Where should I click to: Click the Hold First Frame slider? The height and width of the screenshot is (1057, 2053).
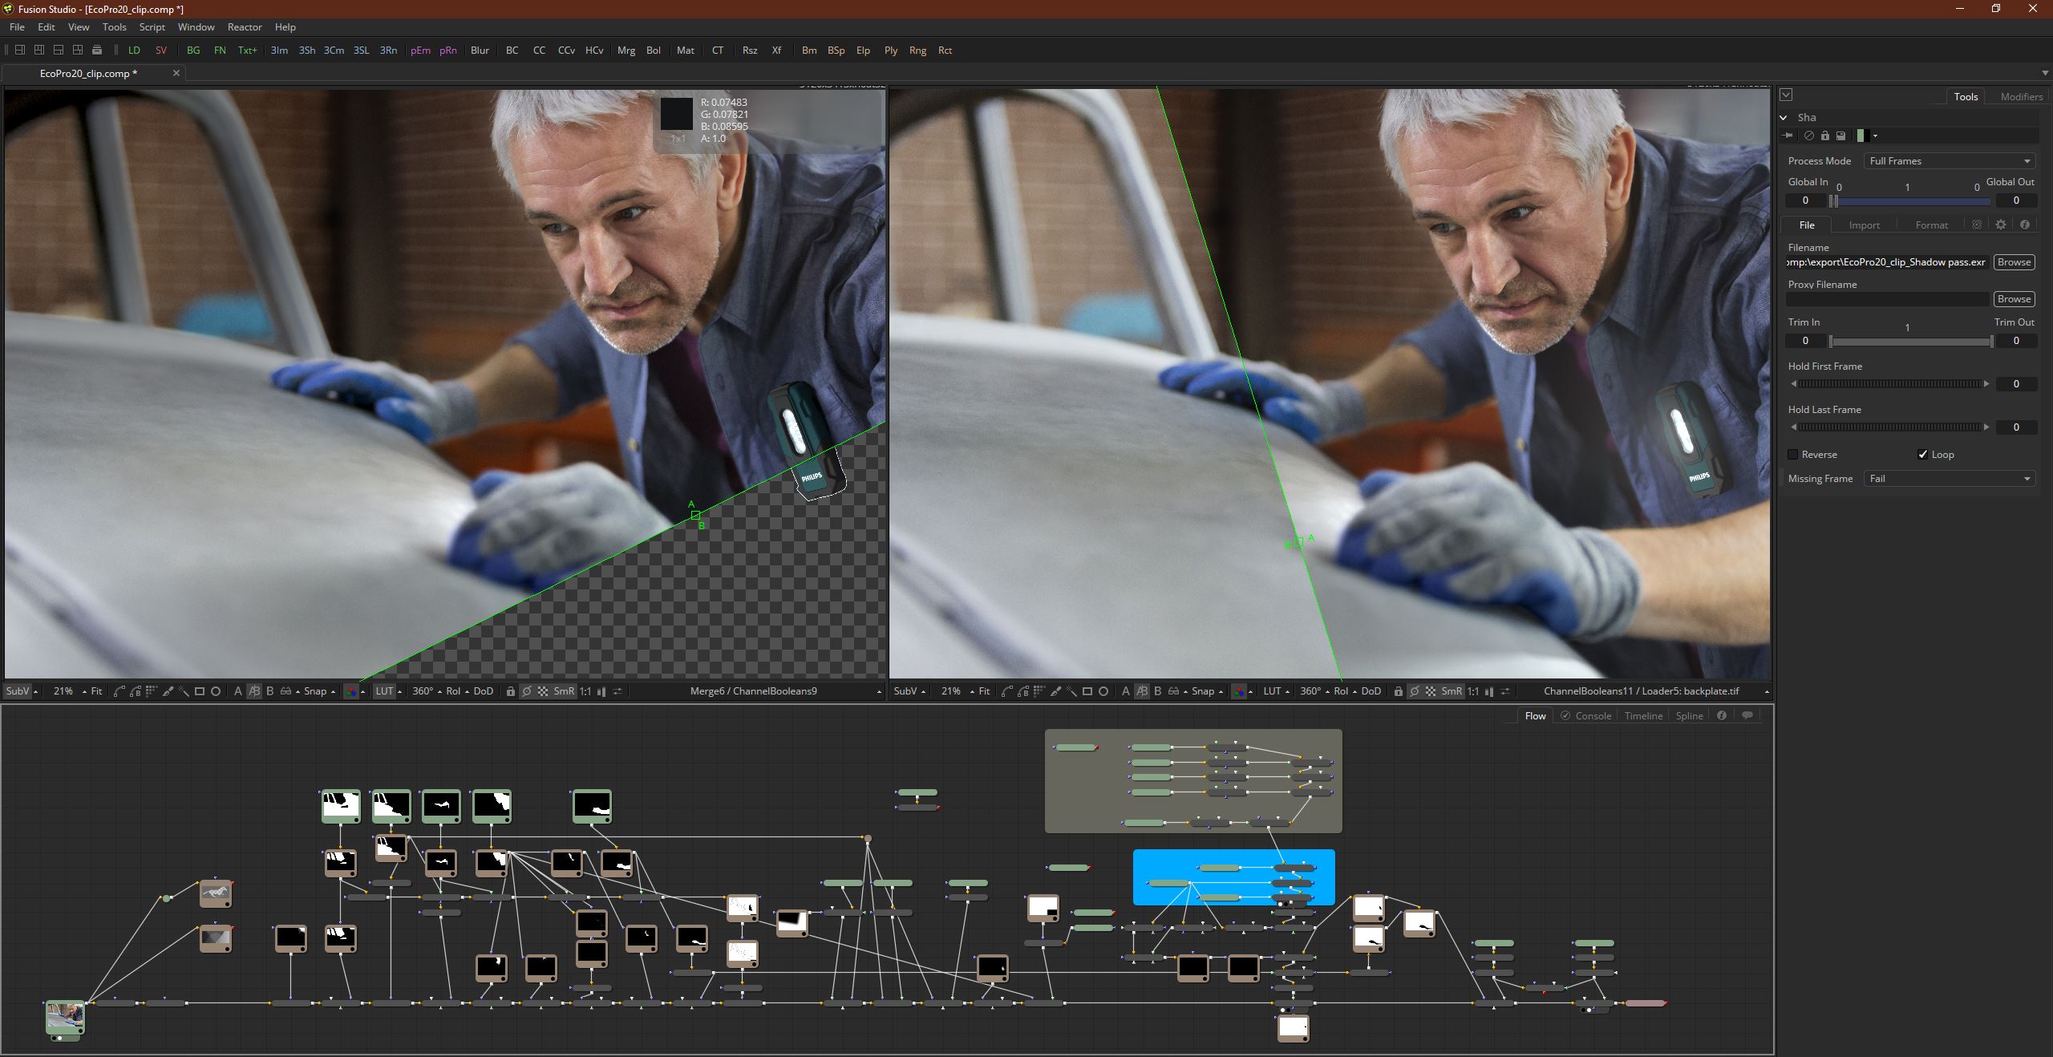tap(1889, 384)
